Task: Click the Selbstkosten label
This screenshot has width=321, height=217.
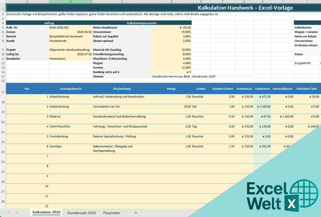Action: tap(303, 28)
